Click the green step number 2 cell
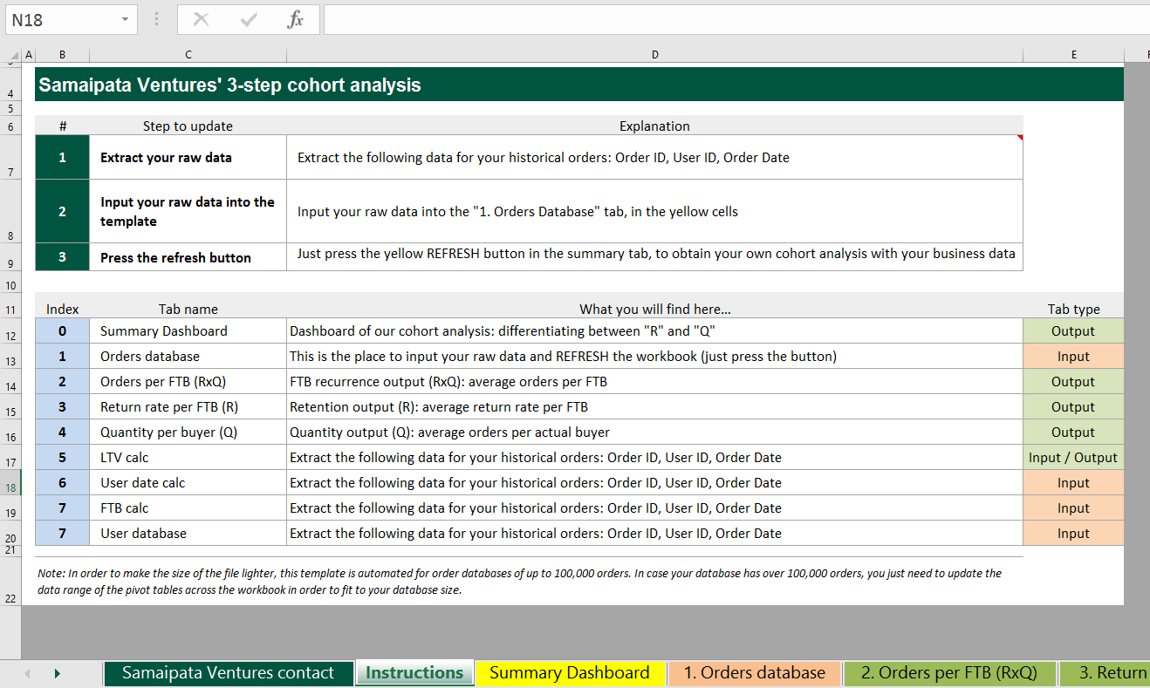 (62, 211)
